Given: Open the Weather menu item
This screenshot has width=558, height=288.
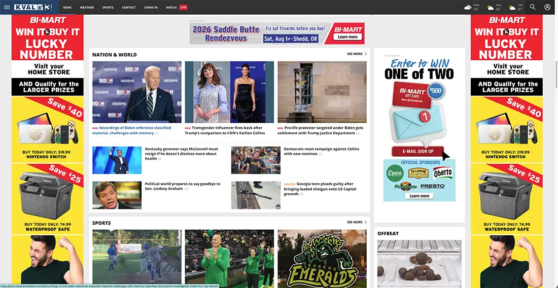Looking at the screenshot, I should (87, 7).
